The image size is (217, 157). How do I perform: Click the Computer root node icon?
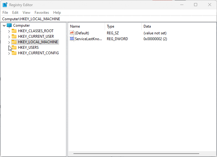point(9,25)
